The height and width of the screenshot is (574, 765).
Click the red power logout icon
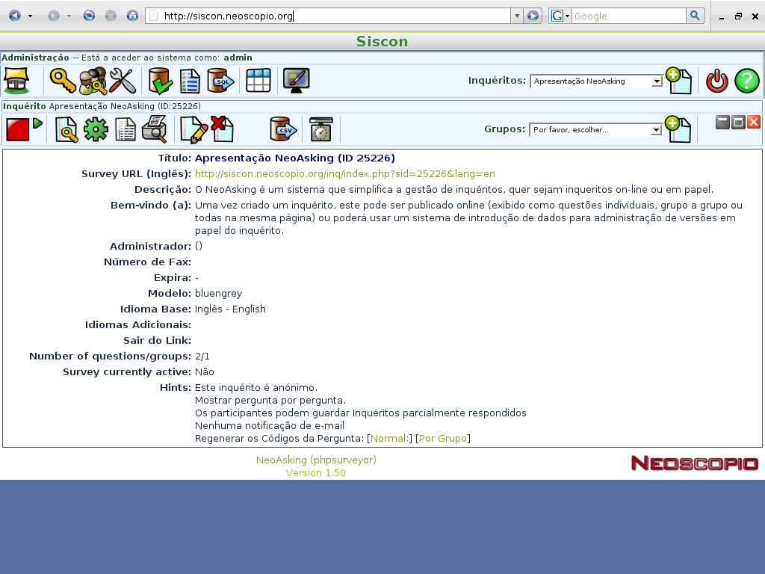(716, 81)
